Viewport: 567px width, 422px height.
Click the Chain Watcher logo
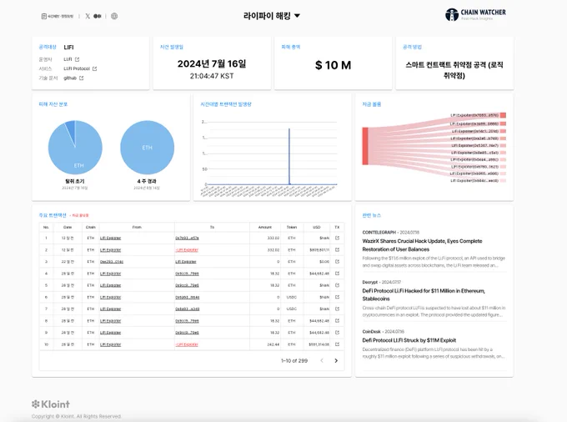[x=475, y=14]
